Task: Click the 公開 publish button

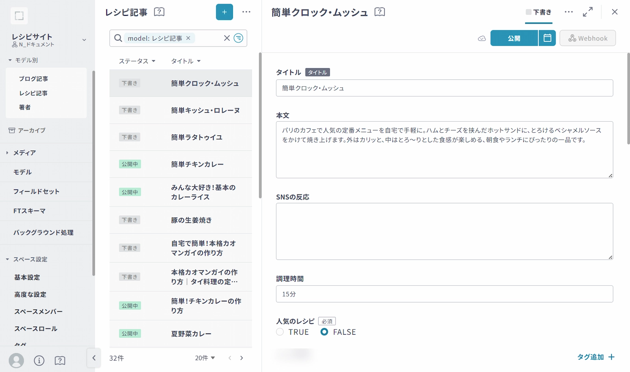Action: coord(514,38)
